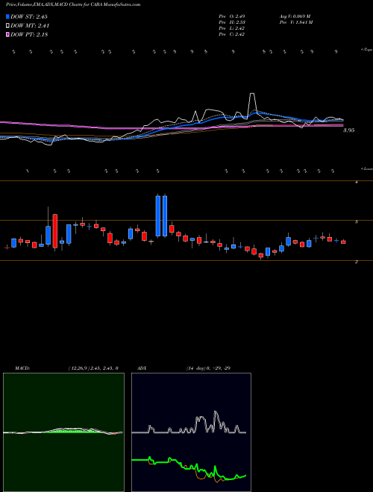Click the 3.95 price label beside the EMA lines
The width and height of the screenshot is (373, 492).
click(x=348, y=130)
